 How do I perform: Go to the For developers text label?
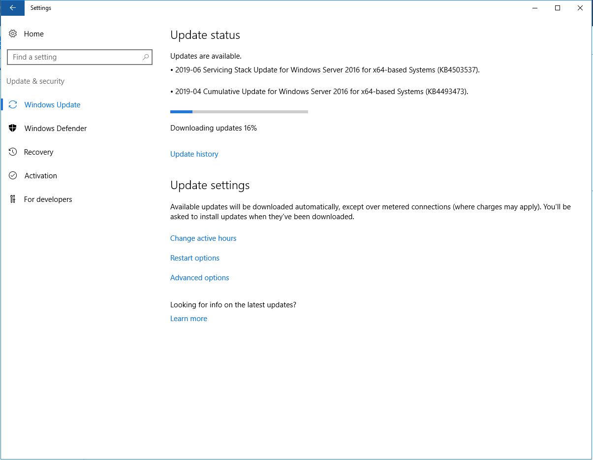48,199
